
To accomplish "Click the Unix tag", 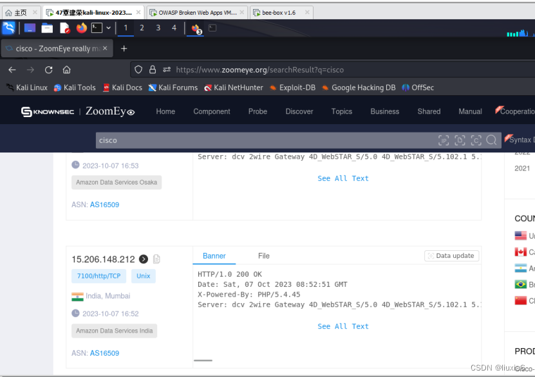I will (x=144, y=276).
